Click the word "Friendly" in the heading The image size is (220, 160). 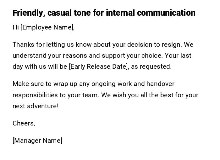27,13
